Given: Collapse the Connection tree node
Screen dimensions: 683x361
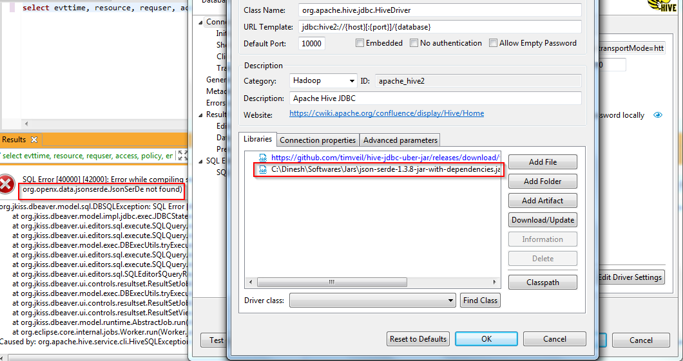Looking at the screenshot, I should [201, 22].
